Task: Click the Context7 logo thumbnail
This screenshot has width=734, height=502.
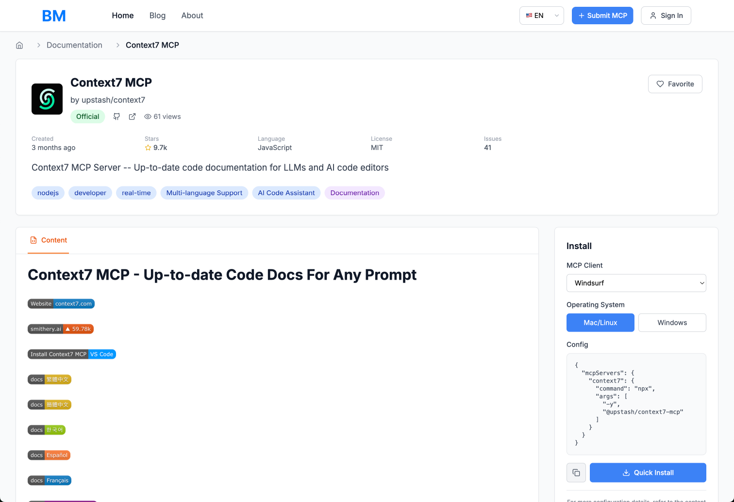Action: (47, 99)
